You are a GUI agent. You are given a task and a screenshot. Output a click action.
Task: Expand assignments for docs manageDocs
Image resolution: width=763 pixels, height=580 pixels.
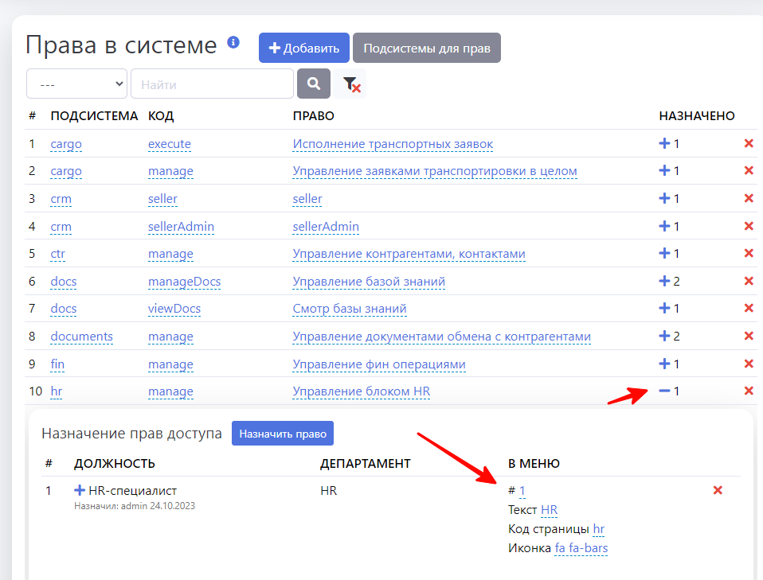point(664,281)
